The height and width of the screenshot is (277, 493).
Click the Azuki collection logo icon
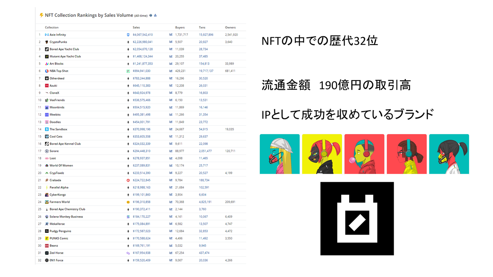[x=47, y=85]
